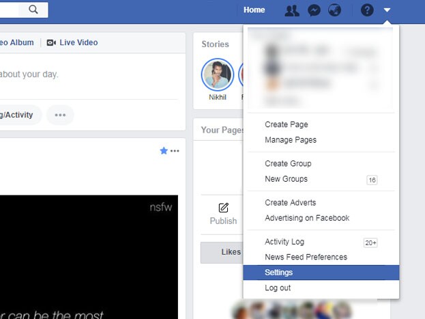Screen dimensions: 425x319
Task: Click the status text box placeholder
Action: (x=29, y=74)
